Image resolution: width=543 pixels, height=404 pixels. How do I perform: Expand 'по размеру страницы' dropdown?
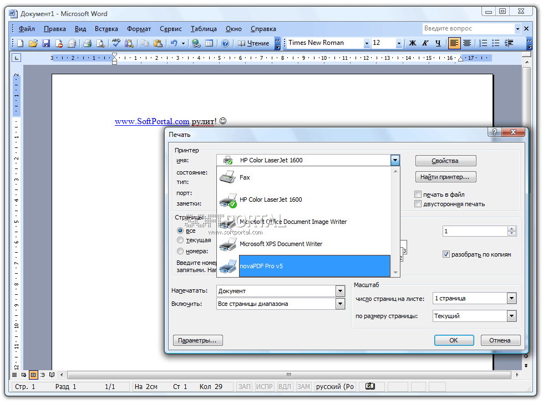(x=511, y=315)
